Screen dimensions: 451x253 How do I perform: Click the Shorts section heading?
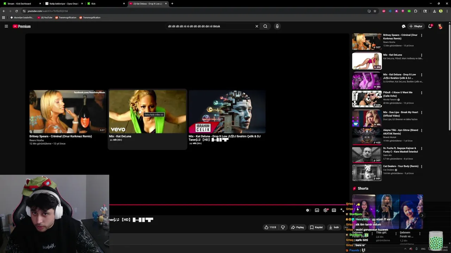363,189
